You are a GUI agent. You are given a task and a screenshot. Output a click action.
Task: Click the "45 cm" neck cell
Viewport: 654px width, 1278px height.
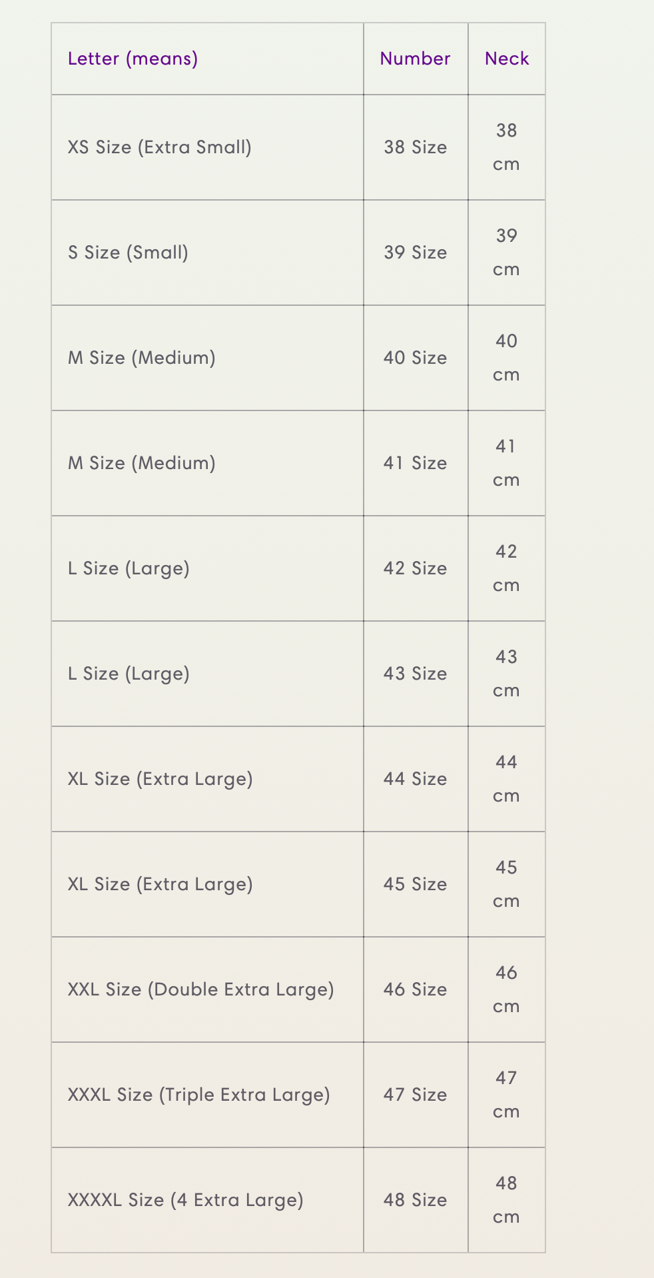(x=506, y=884)
